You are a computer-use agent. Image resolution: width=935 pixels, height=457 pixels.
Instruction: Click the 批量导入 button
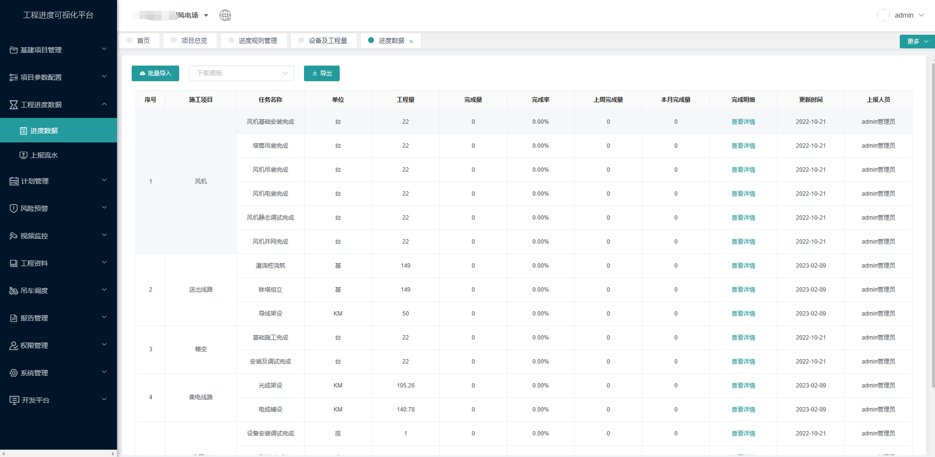[155, 73]
